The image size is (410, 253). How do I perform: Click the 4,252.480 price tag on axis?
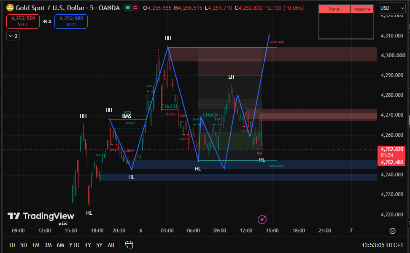pos(392,162)
